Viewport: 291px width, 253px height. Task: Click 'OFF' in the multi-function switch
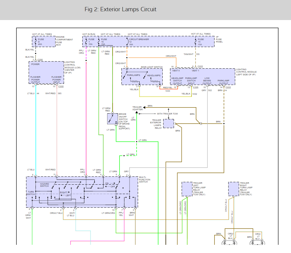click(113, 187)
